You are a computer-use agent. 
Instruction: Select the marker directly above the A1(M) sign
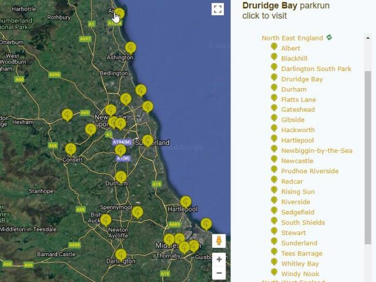tap(120, 150)
